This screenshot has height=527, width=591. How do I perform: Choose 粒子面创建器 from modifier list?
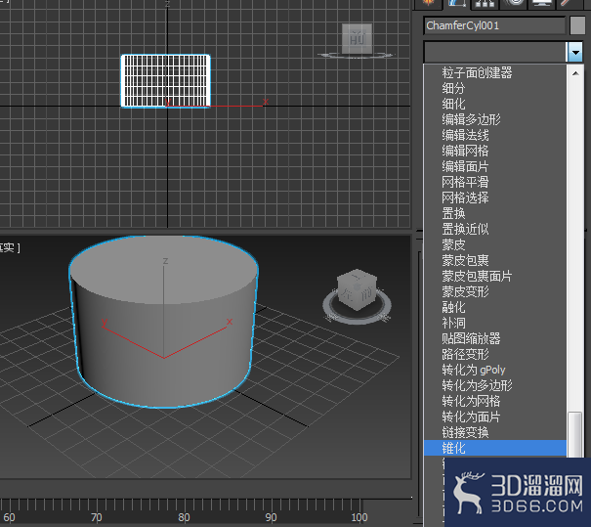(x=477, y=72)
